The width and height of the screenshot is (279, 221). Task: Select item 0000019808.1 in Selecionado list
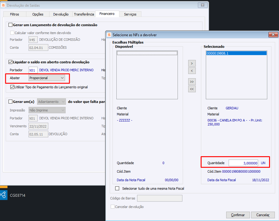(236, 53)
